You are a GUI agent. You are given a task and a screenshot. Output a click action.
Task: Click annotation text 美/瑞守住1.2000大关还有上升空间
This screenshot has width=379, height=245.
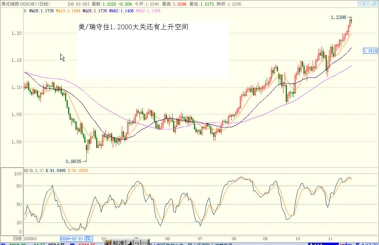pos(133,27)
